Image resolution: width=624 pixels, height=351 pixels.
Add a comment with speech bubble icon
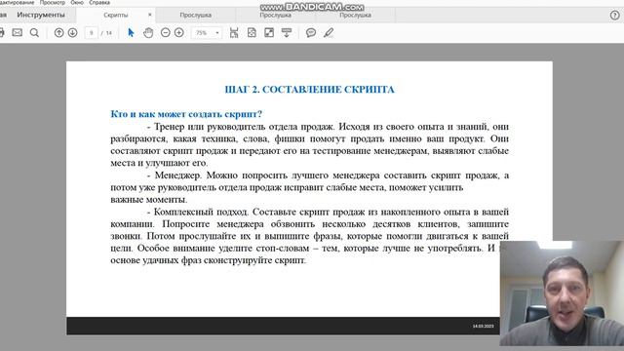click(x=311, y=32)
